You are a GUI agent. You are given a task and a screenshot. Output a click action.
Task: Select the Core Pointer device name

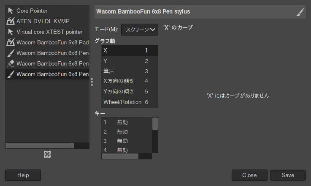[x=32, y=11]
